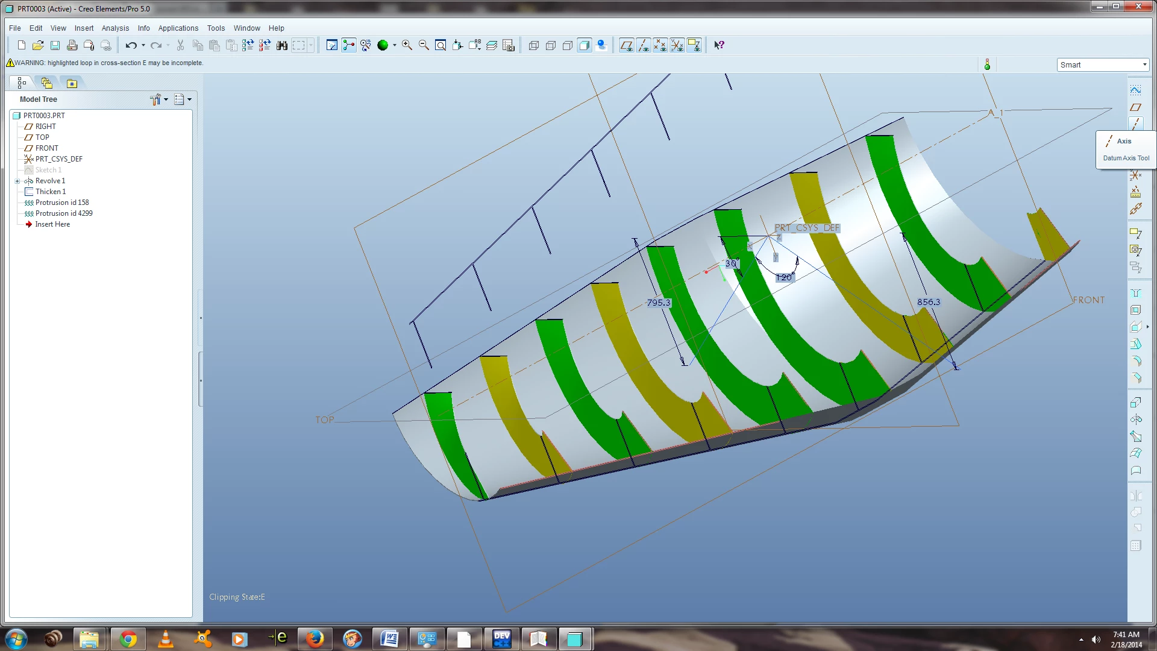Viewport: 1157px width, 651px height.
Task: Select Thicken 1 in Model Tree
Action: (50, 192)
